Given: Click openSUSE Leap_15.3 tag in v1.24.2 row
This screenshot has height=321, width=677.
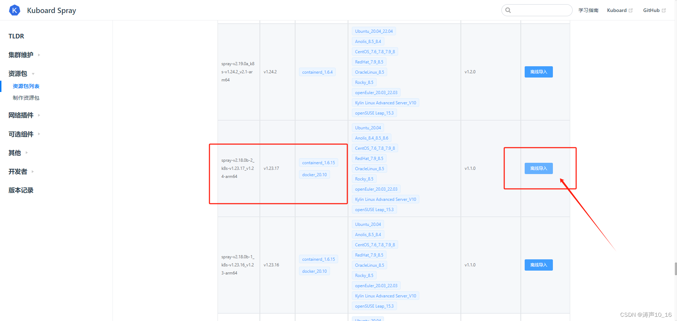Looking at the screenshot, I should [x=374, y=113].
